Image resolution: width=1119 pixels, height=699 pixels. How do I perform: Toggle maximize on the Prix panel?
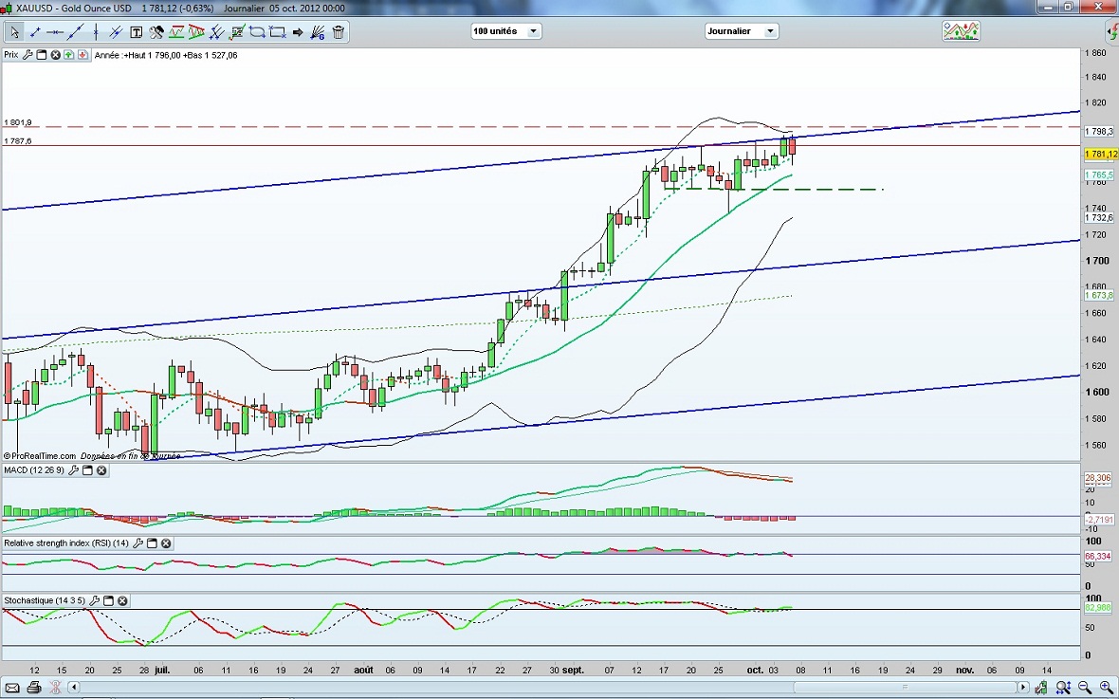coord(42,55)
